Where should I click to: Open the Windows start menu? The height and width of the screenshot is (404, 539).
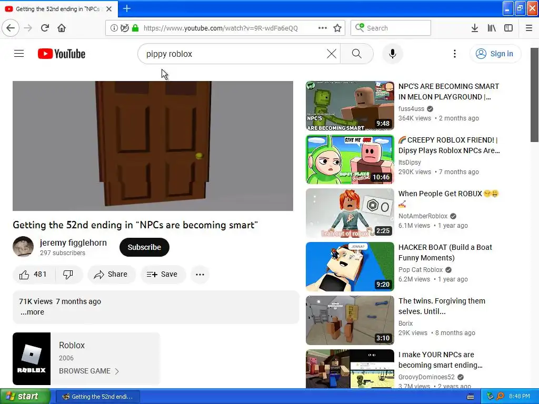[25, 396]
